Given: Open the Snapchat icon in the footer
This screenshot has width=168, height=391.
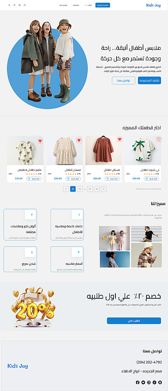Looking at the screenshot, I should click(160, 382).
